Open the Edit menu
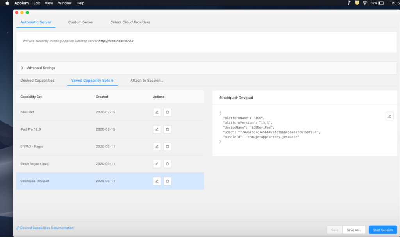This screenshot has height=237, width=400. tap(36, 3)
